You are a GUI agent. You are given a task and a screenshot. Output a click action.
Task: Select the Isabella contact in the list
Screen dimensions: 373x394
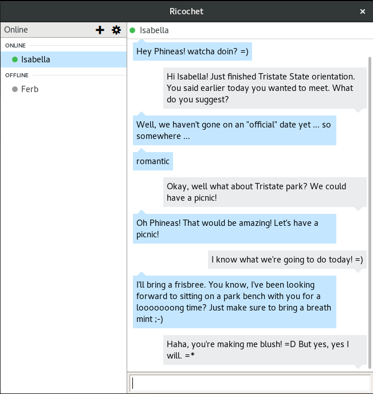64,59
